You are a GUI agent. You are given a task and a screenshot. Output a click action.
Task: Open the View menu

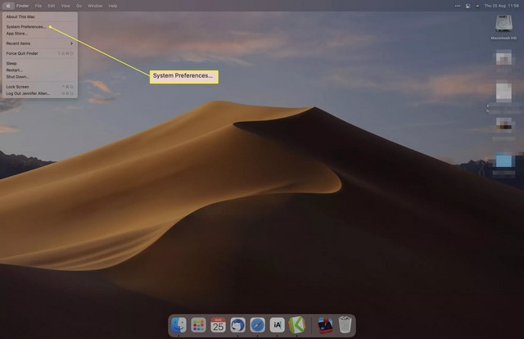(x=65, y=6)
